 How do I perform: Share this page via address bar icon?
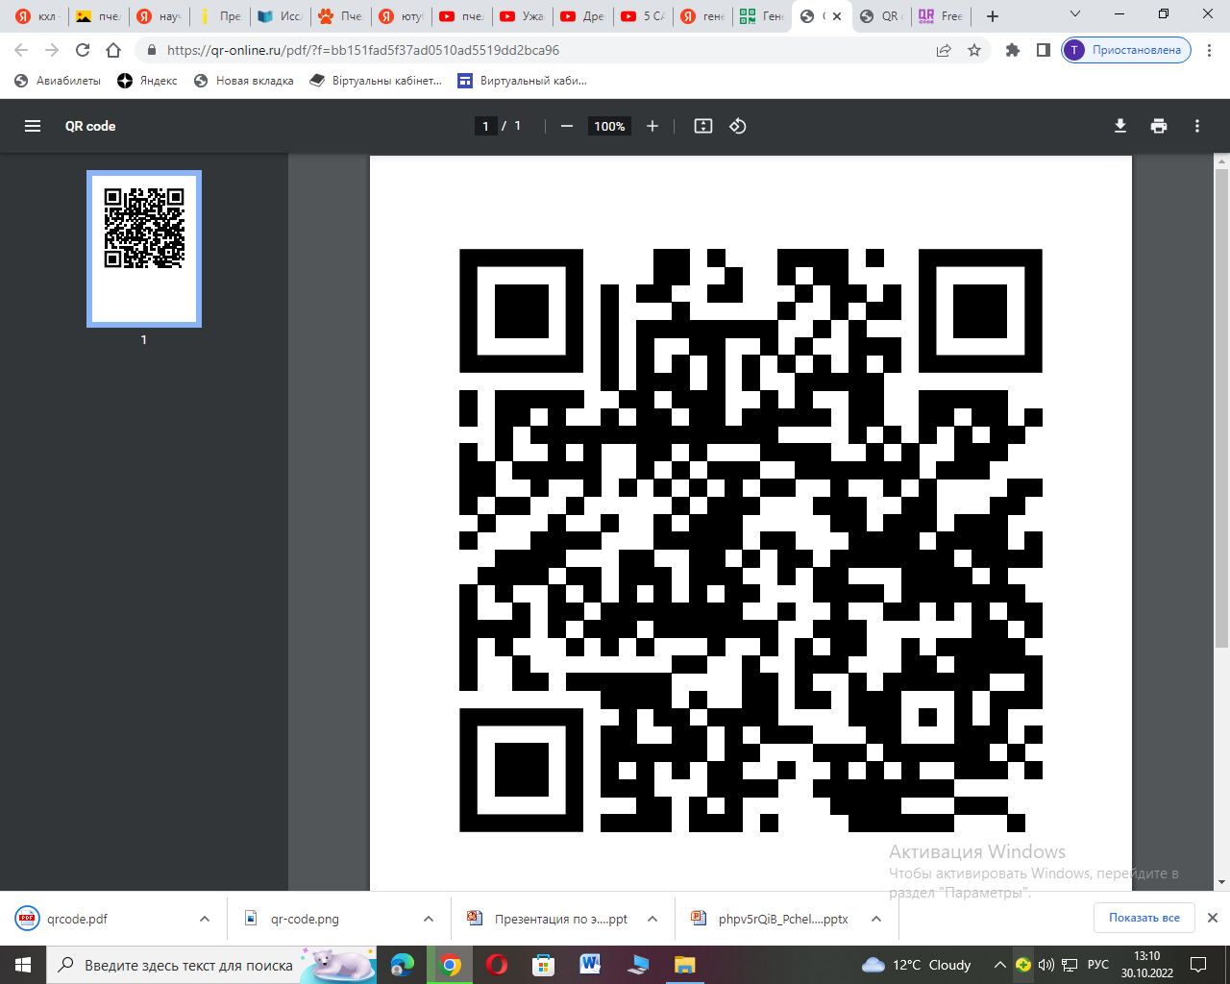pos(944,50)
